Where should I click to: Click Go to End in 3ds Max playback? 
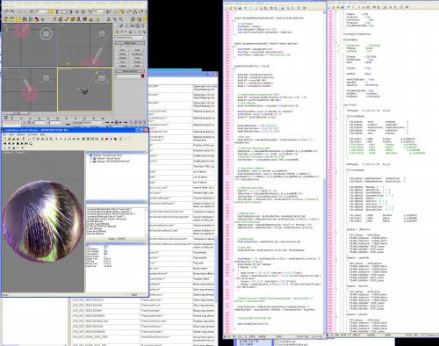point(126,123)
